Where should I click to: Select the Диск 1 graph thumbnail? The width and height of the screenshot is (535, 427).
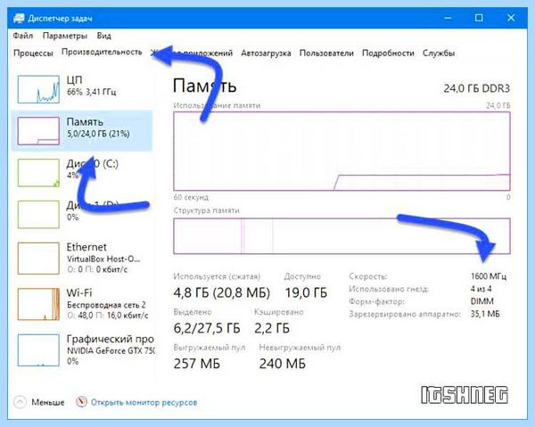point(38,215)
